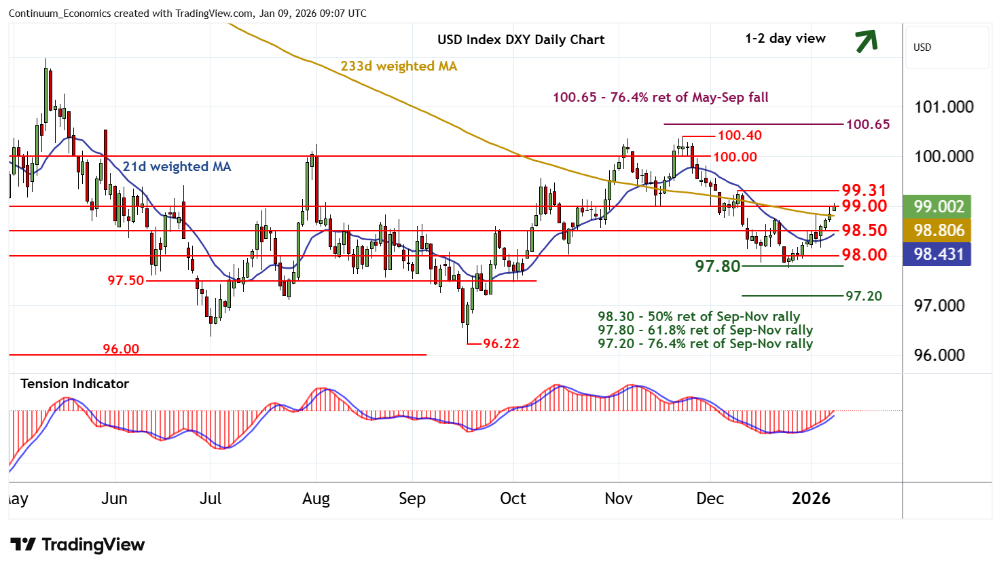Click the 100.40 high price label

click(x=740, y=135)
